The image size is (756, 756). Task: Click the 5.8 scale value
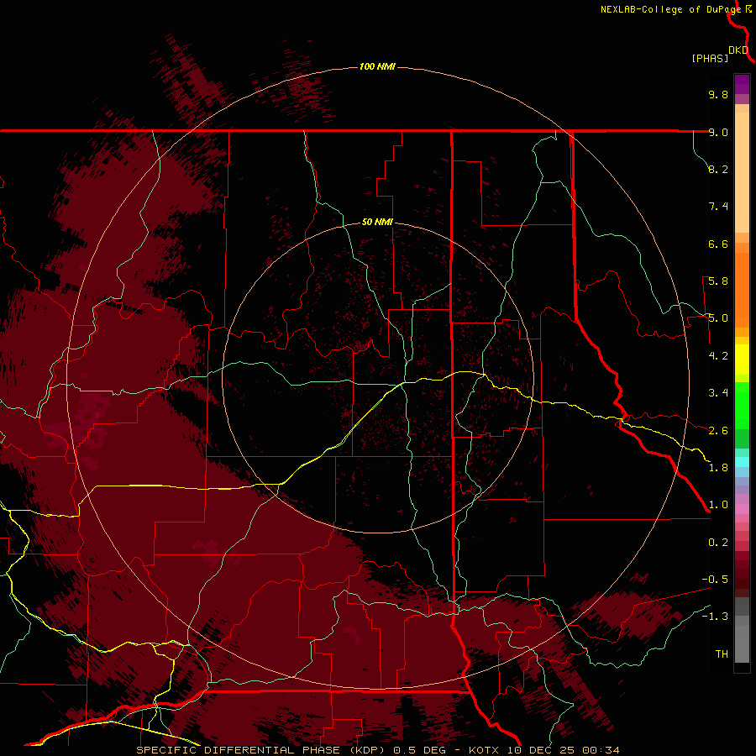coord(718,281)
